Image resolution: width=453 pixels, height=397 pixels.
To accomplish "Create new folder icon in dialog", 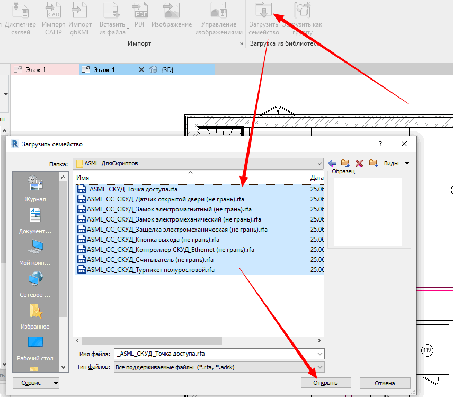I will (x=374, y=163).
